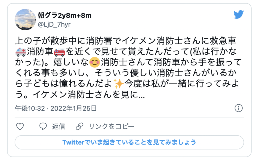Open the 午後10:32 timestamp link
This screenshot has height=161, width=256.
coord(30,108)
